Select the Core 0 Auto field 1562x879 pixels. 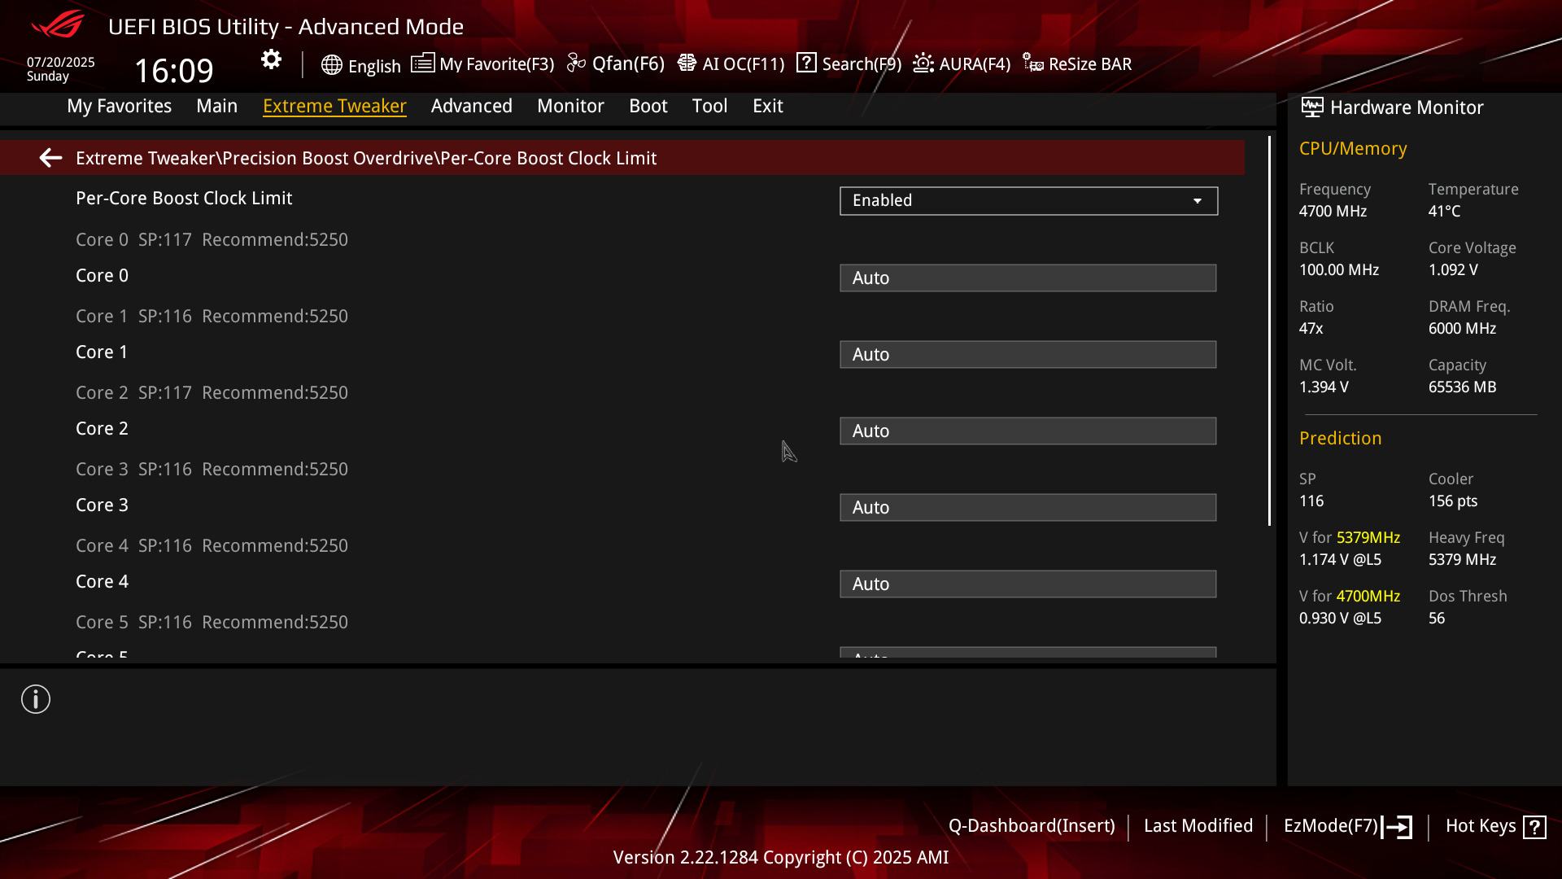click(1028, 278)
